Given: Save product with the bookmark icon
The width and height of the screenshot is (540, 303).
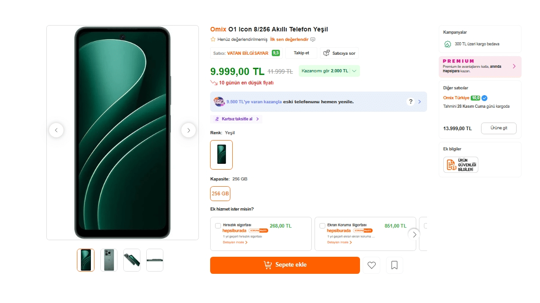Looking at the screenshot, I should coord(394,265).
